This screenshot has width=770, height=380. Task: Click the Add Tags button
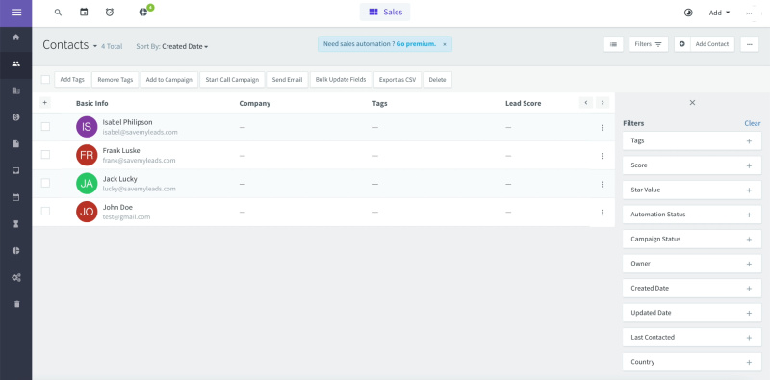click(x=72, y=80)
